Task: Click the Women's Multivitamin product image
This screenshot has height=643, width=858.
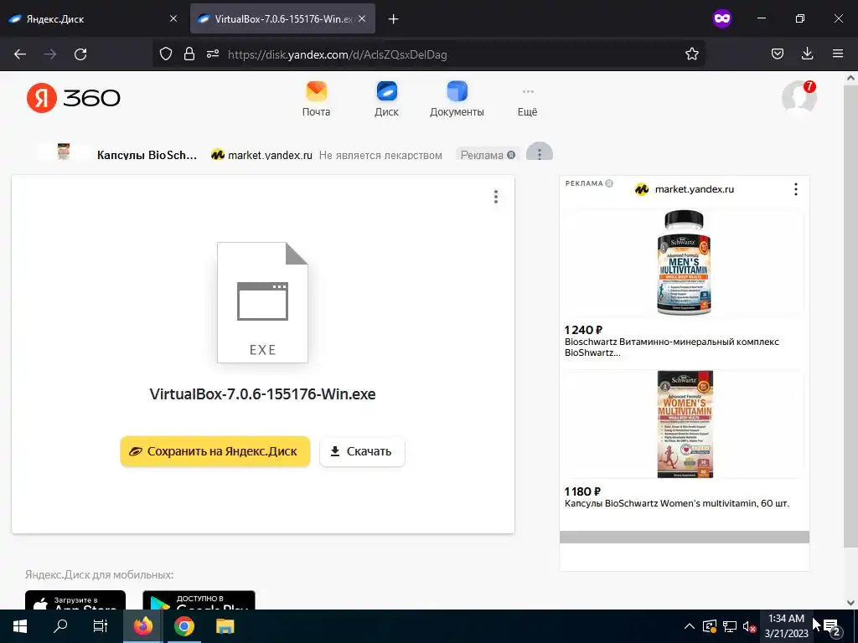Action: [685, 424]
